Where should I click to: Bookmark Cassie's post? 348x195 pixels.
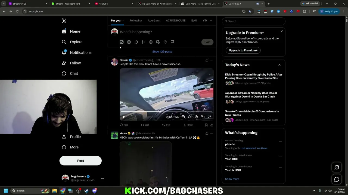pyautogui.click(x=206, y=125)
